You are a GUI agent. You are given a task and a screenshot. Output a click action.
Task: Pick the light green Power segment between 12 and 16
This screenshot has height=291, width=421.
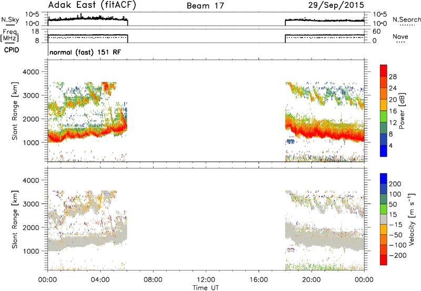(x=384, y=116)
